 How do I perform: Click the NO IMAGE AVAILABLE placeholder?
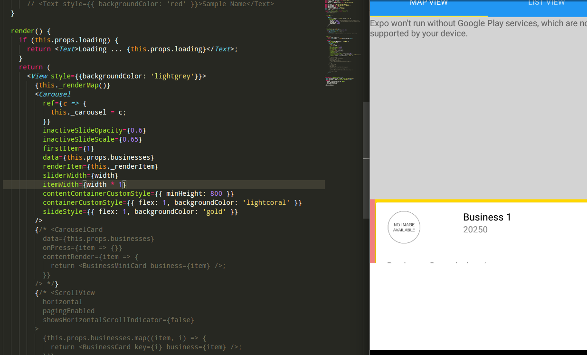[x=404, y=228]
